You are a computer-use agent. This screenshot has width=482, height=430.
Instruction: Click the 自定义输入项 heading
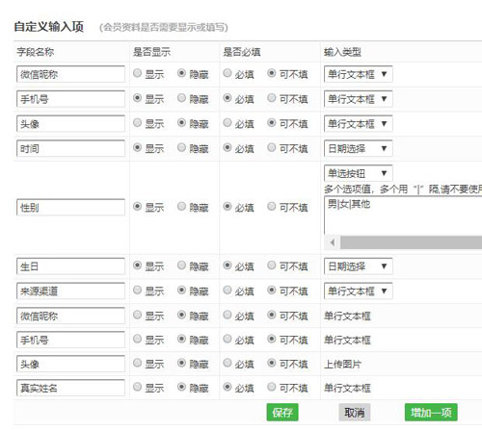[49, 27]
